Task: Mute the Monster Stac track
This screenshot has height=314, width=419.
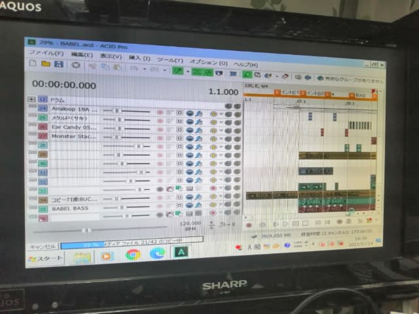Action: 228,139
